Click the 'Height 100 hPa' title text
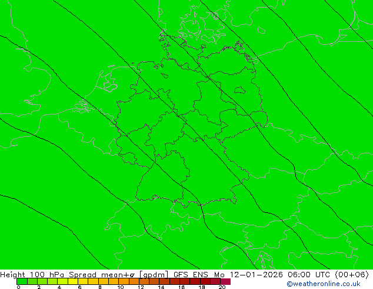 pos(32,274)
